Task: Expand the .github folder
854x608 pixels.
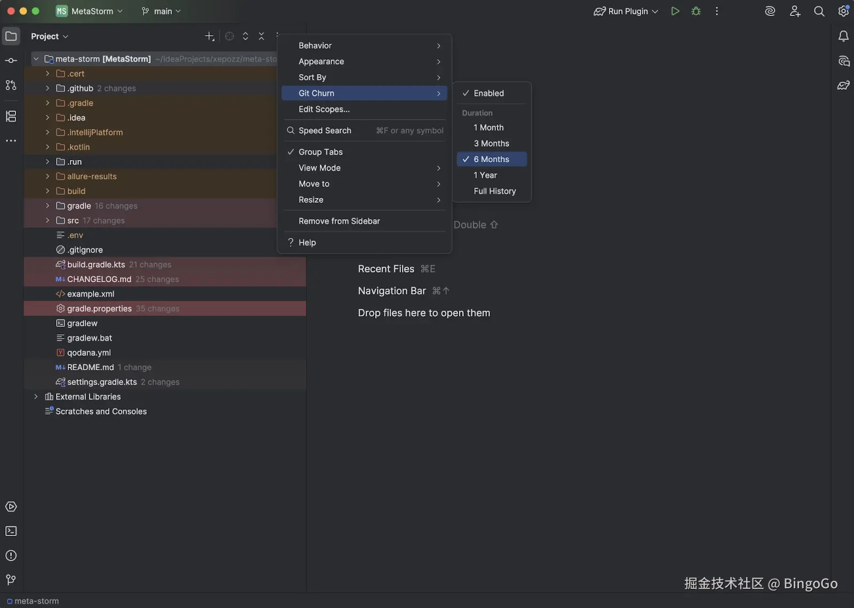Action: coord(46,88)
